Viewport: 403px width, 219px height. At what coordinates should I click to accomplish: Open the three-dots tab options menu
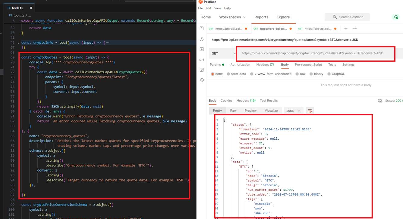point(355,29)
